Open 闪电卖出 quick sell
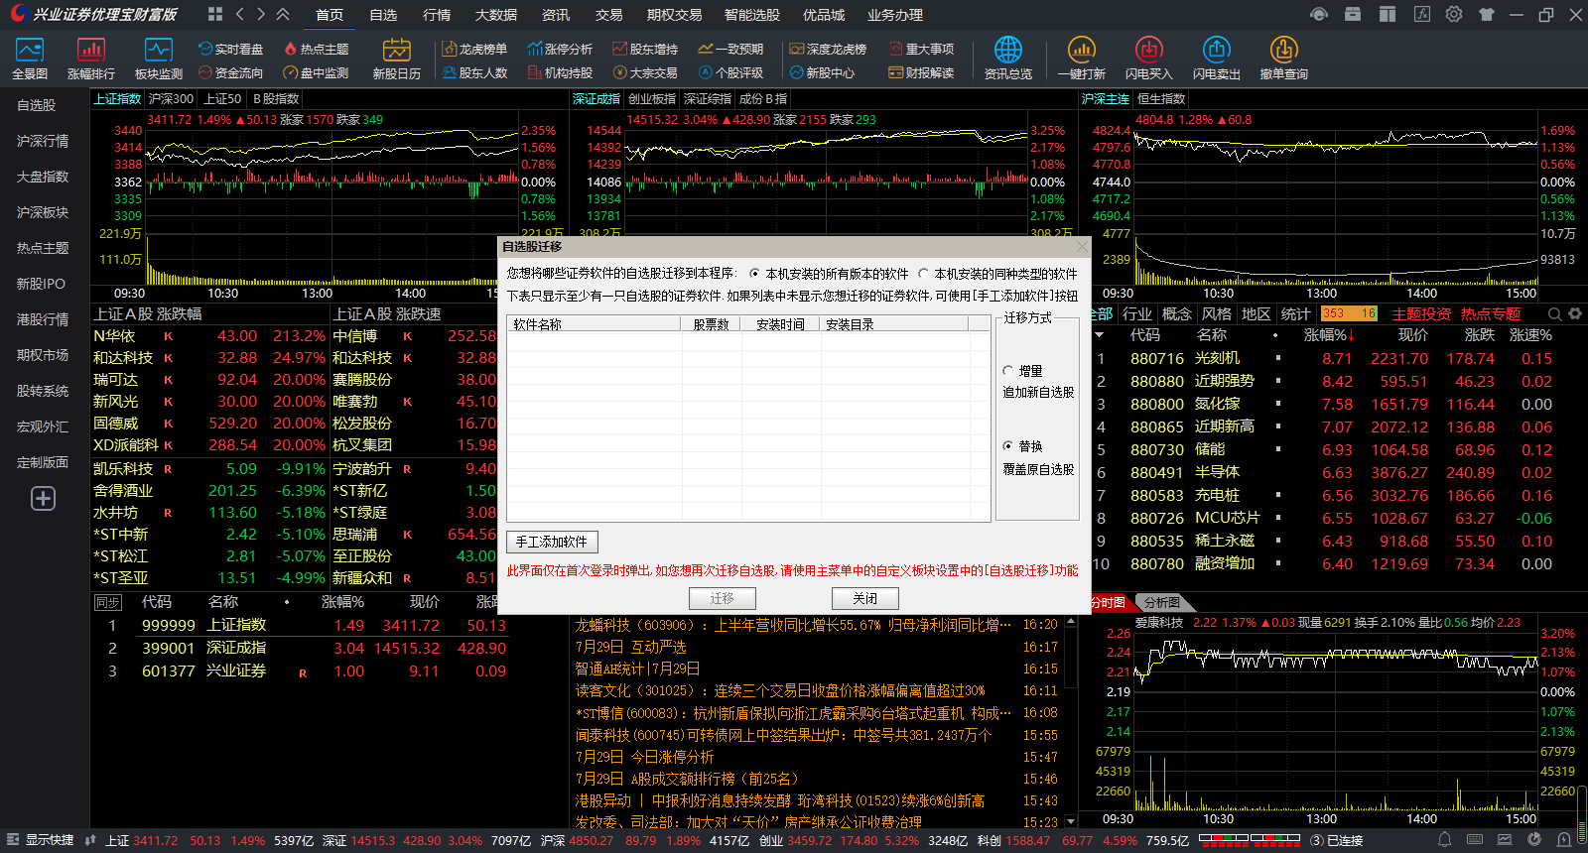 point(1217,60)
